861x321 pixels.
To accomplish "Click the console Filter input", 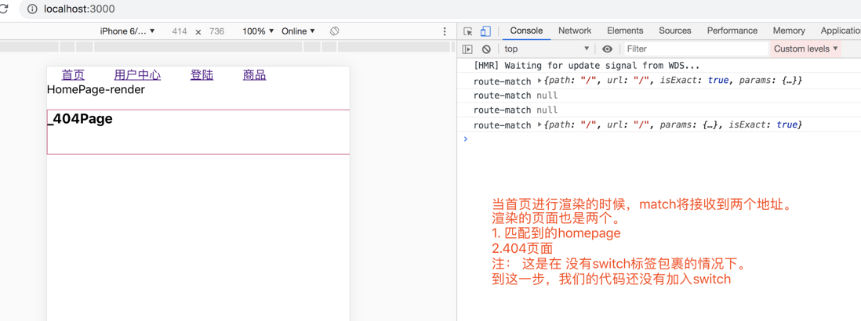I will [x=696, y=49].
